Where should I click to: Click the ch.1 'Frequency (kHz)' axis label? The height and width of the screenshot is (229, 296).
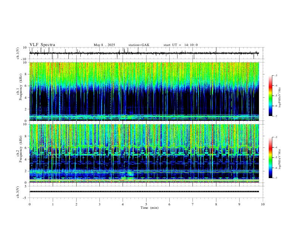tap(21, 87)
